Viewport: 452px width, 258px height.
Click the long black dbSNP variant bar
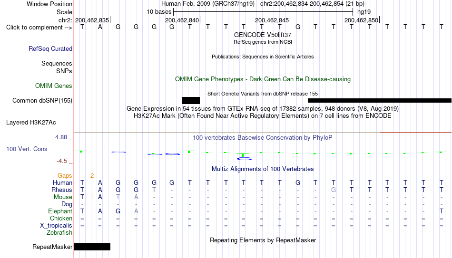pyautogui.click(x=380, y=101)
